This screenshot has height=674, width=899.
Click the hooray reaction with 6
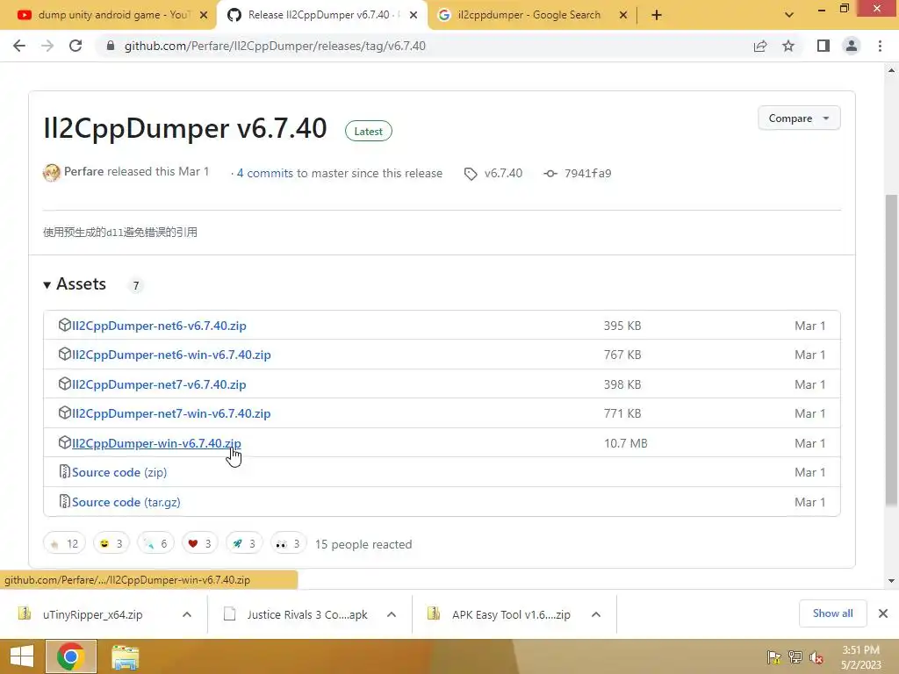pyautogui.click(x=155, y=543)
